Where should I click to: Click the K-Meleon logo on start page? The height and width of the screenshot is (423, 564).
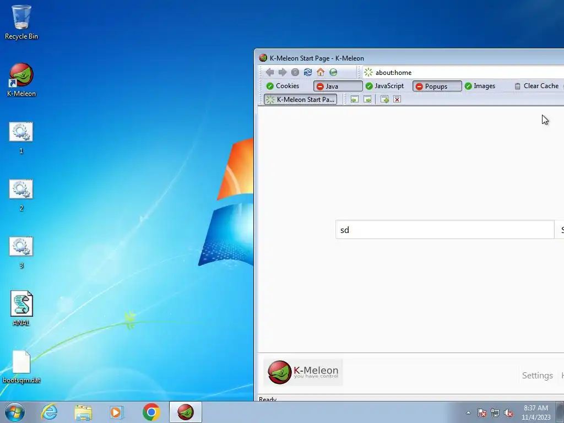pyautogui.click(x=303, y=372)
